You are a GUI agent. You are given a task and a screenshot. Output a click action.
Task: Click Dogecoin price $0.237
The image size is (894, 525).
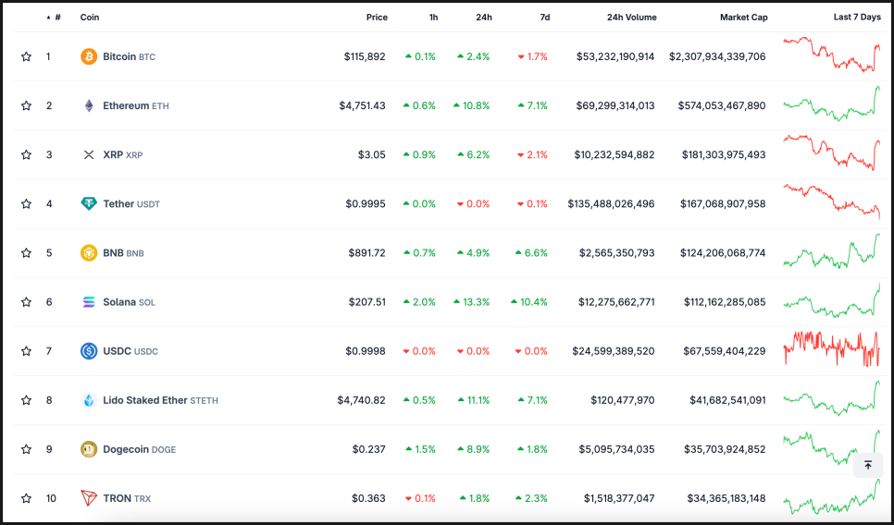point(369,449)
